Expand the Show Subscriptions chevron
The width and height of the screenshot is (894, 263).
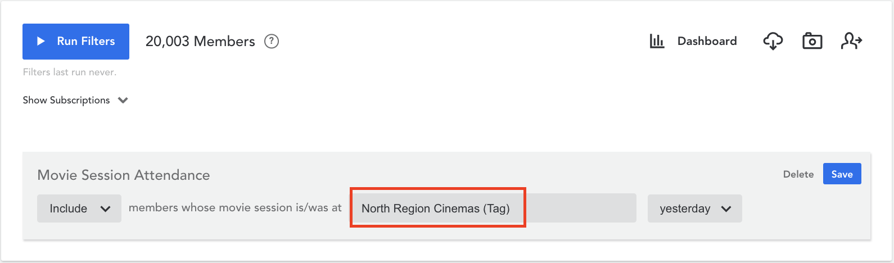(123, 101)
